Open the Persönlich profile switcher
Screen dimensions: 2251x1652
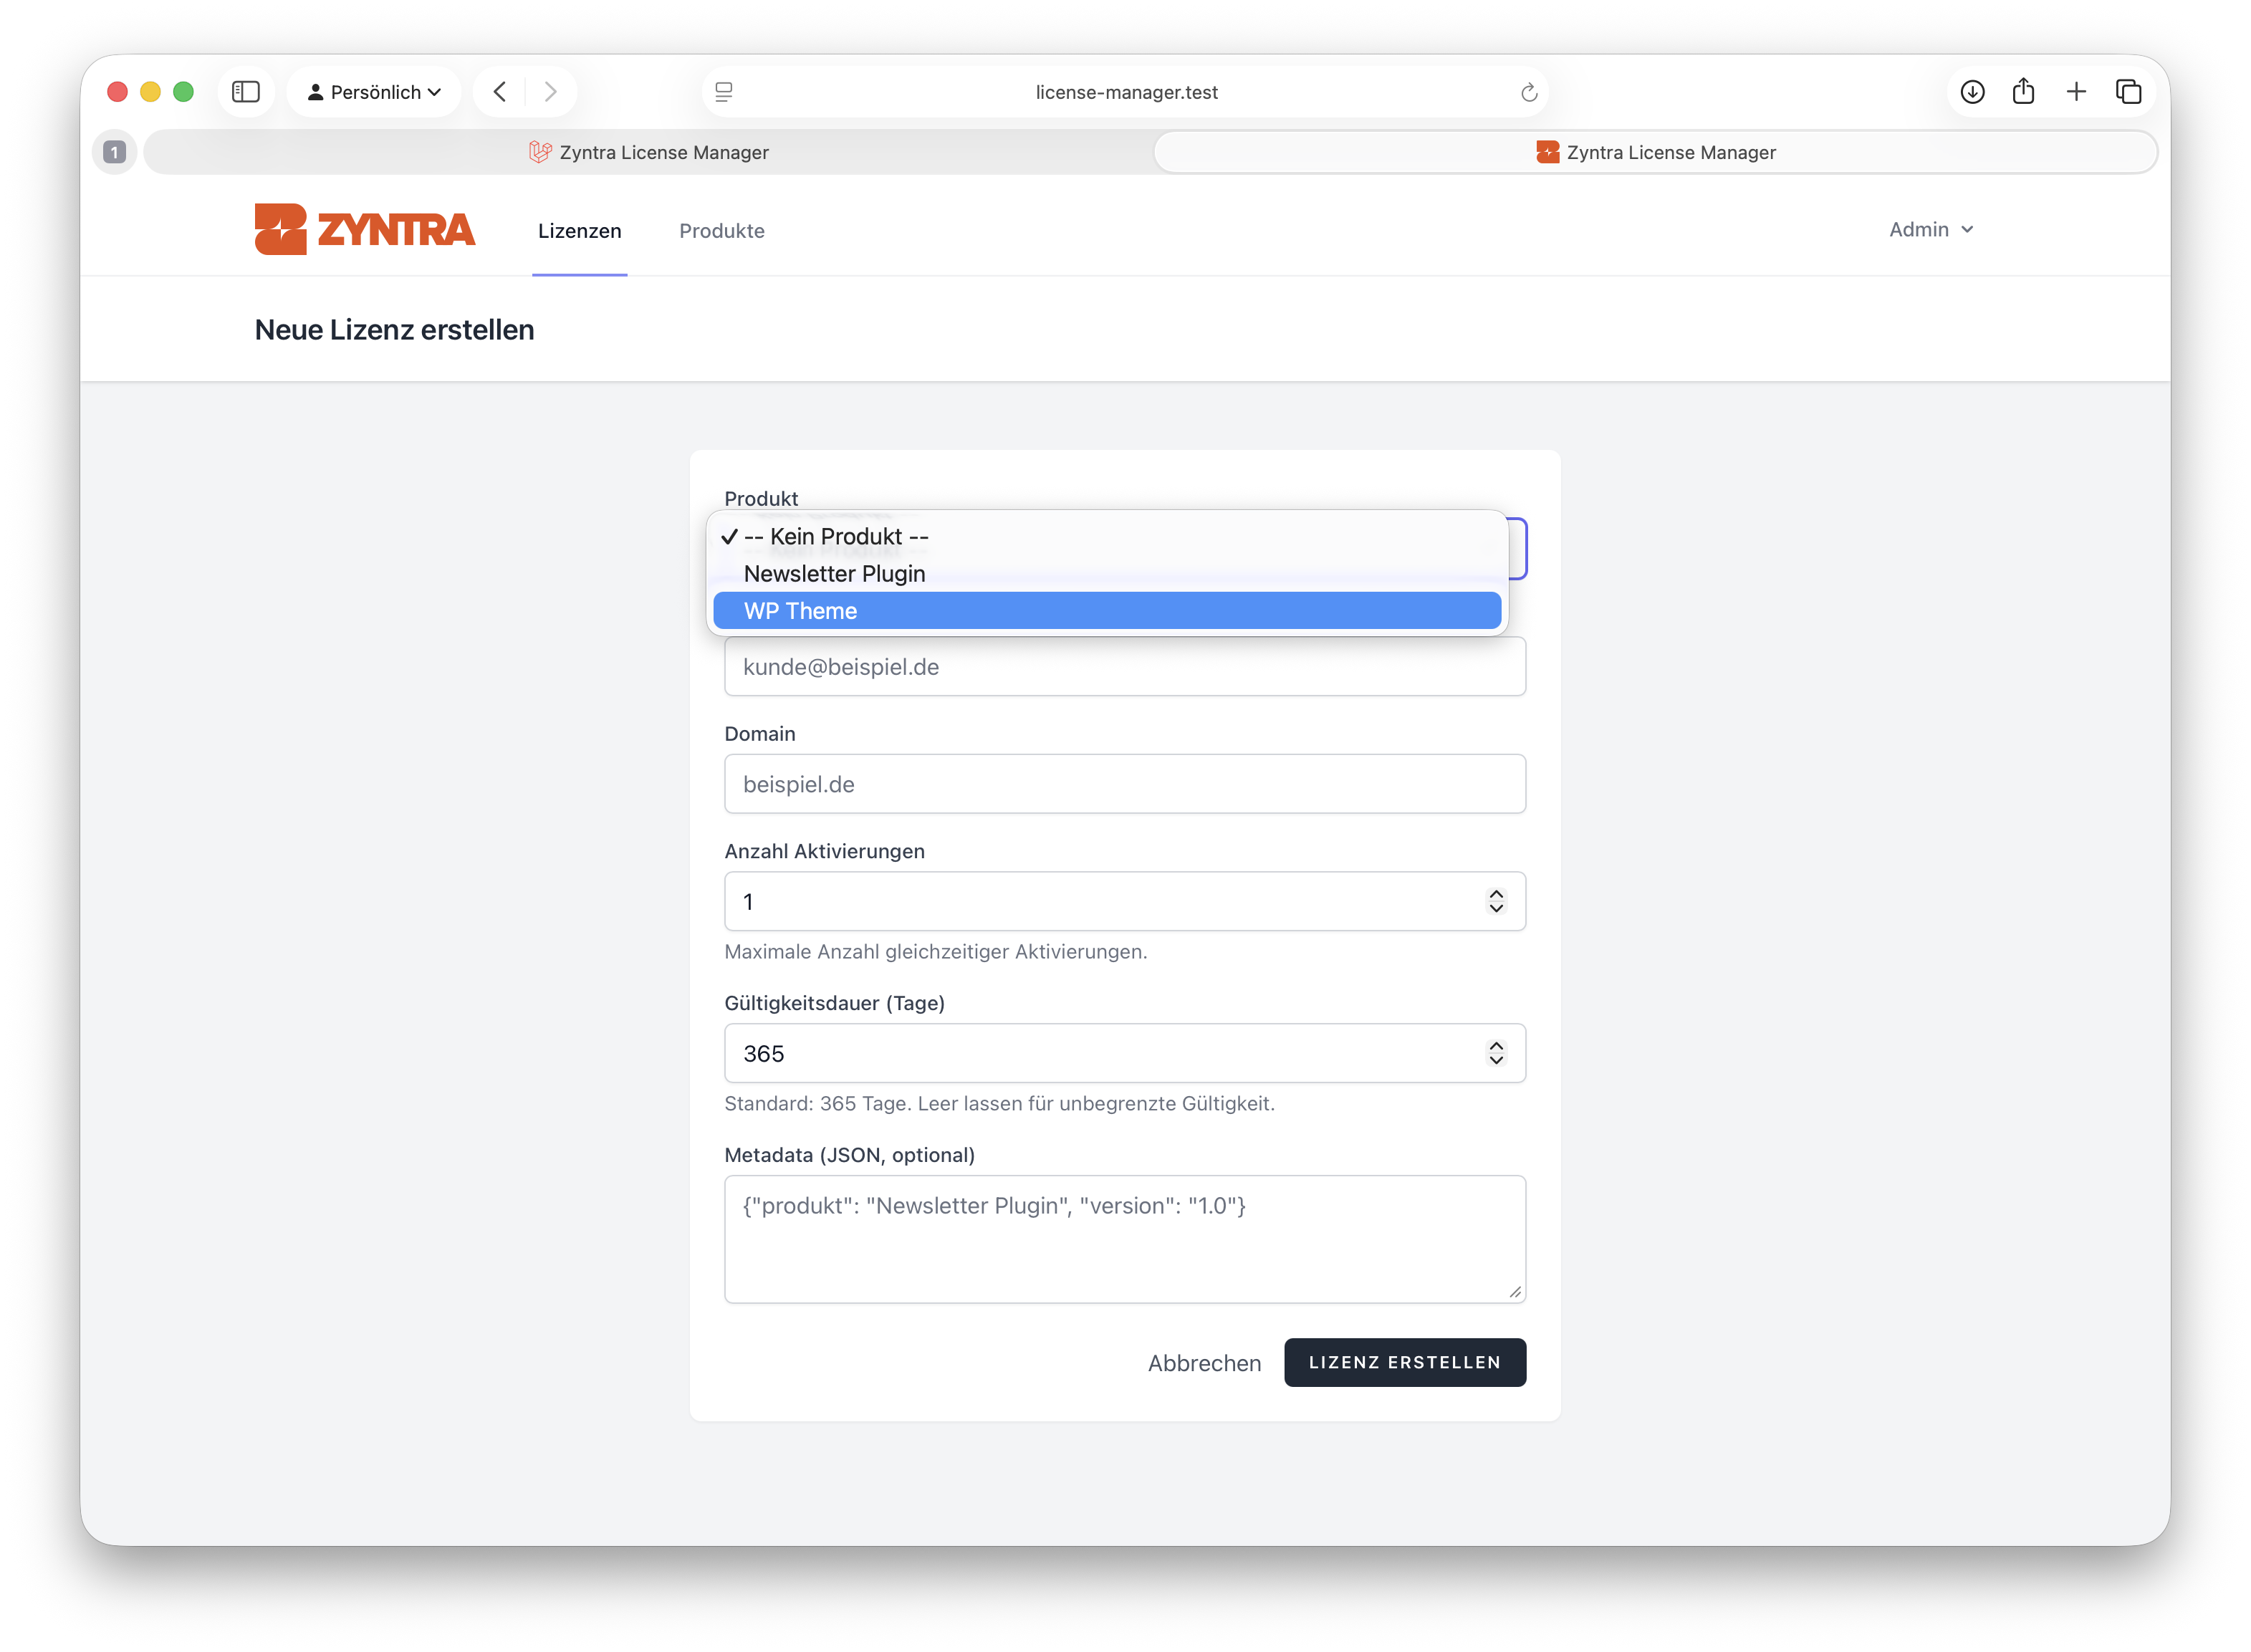tap(374, 92)
